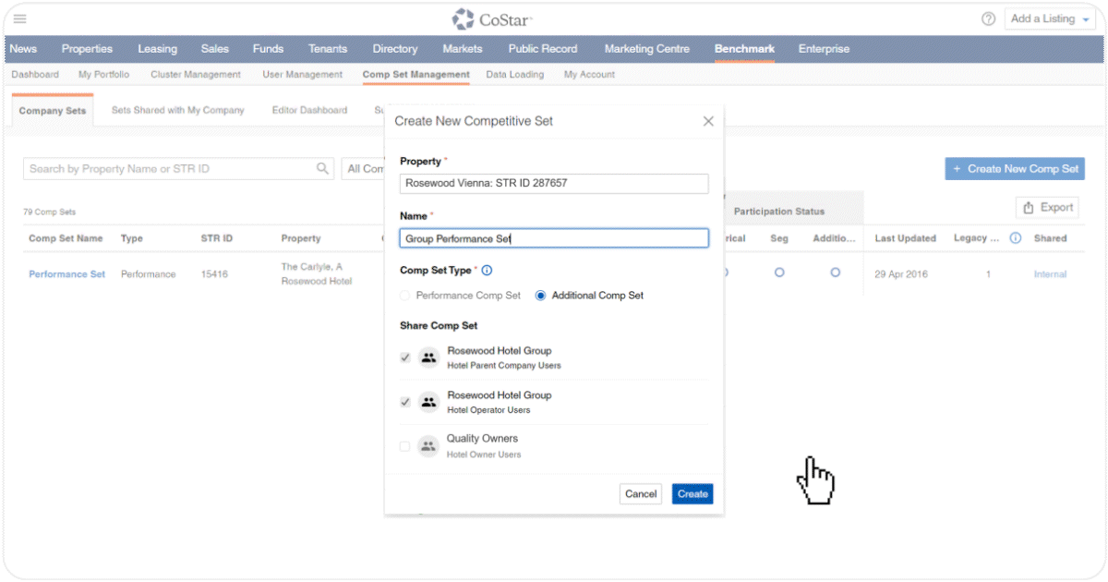1108x582 pixels.
Task: Uncheck Rosewood Hotel Group Parent Company Users
Action: click(x=404, y=358)
